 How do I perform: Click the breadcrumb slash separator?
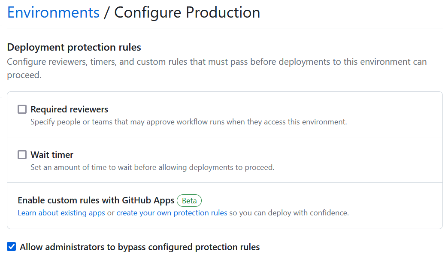107,12
